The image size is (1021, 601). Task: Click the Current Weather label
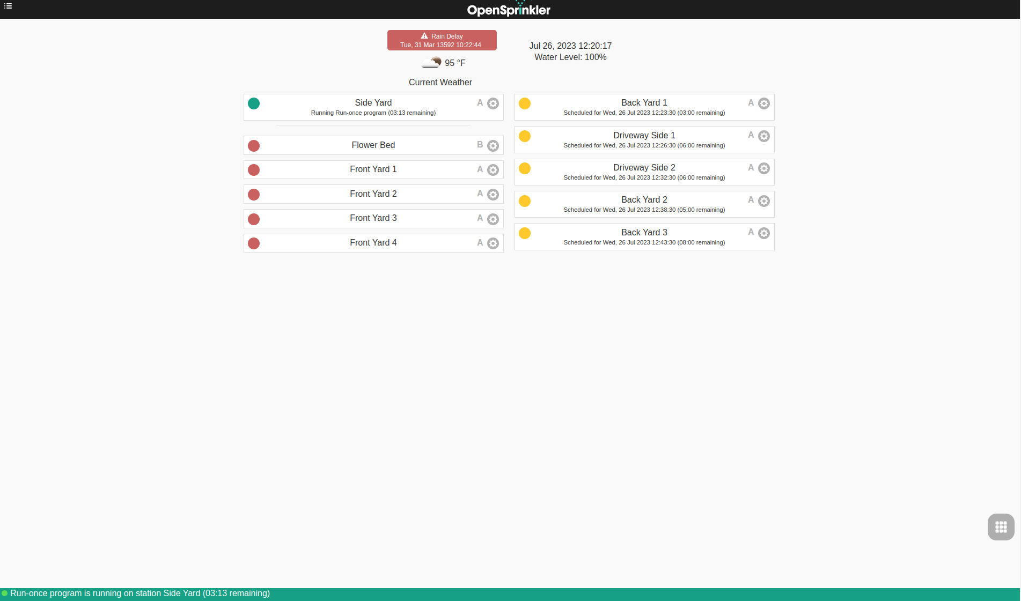[x=440, y=82]
